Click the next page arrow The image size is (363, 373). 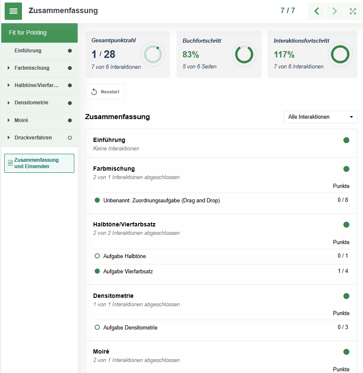[x=334, y=11]
